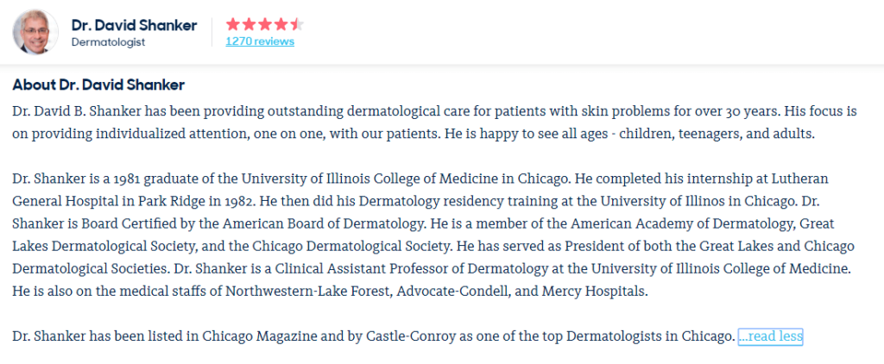Click the half-filled fifth rating star

click(x=295, y=24)
